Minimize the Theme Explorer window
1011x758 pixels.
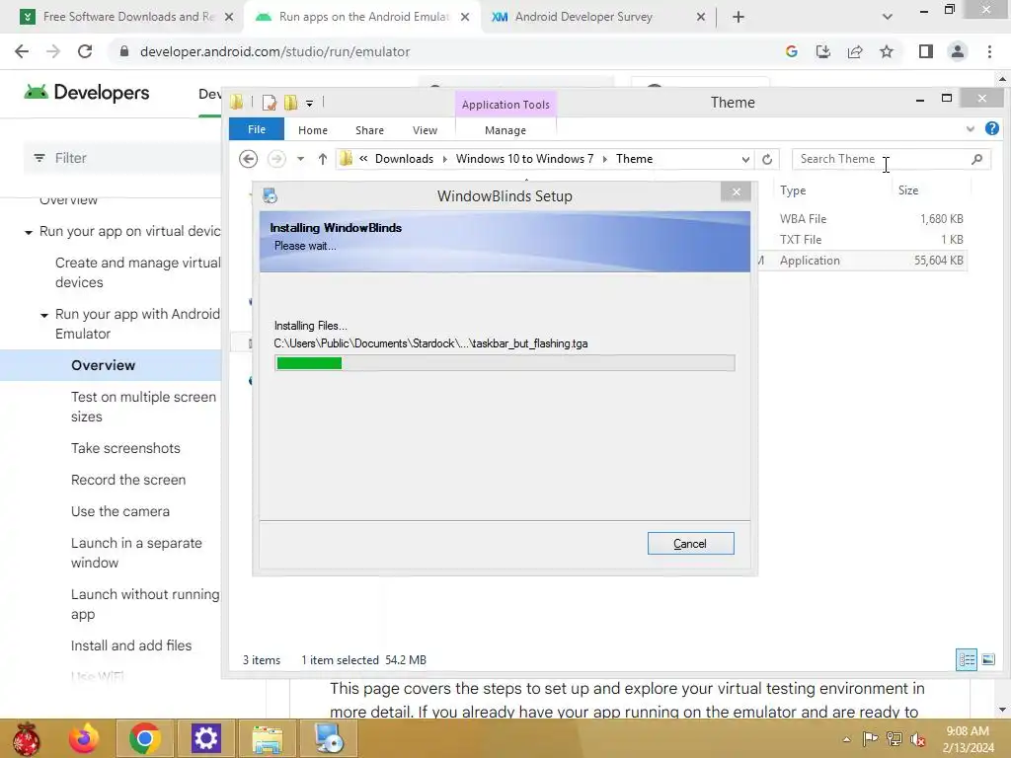[x=920, y=100]
